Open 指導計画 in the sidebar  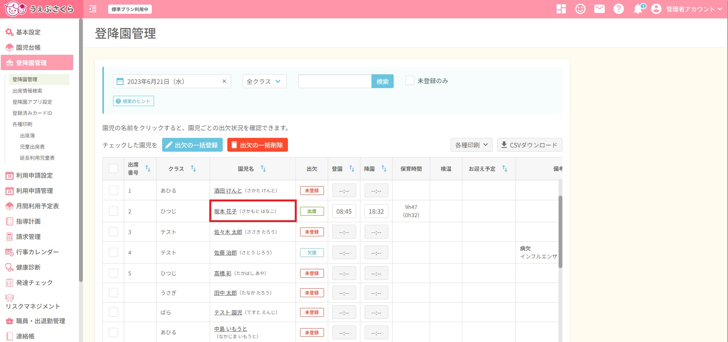tap(28, 221)
